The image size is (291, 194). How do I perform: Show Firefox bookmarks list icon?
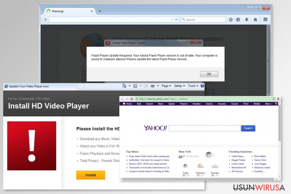[238, 19]
